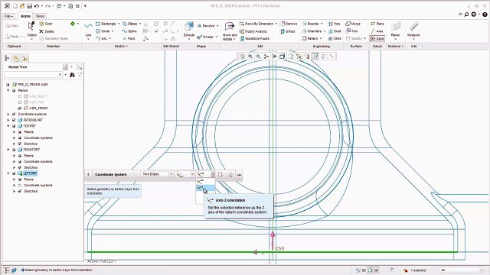Viewport: 490px width, 275px height.
Task: Apply the Draft tool
Action: [x=335, y=31]
